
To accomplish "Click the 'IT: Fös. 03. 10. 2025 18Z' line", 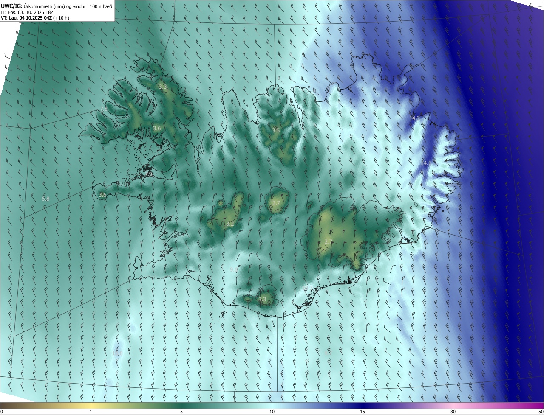I will click(27, 12).
